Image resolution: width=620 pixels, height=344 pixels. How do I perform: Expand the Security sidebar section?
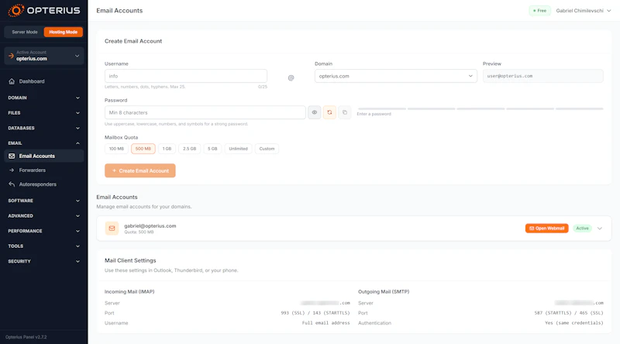pyautogui.click(x=44, y=261)
